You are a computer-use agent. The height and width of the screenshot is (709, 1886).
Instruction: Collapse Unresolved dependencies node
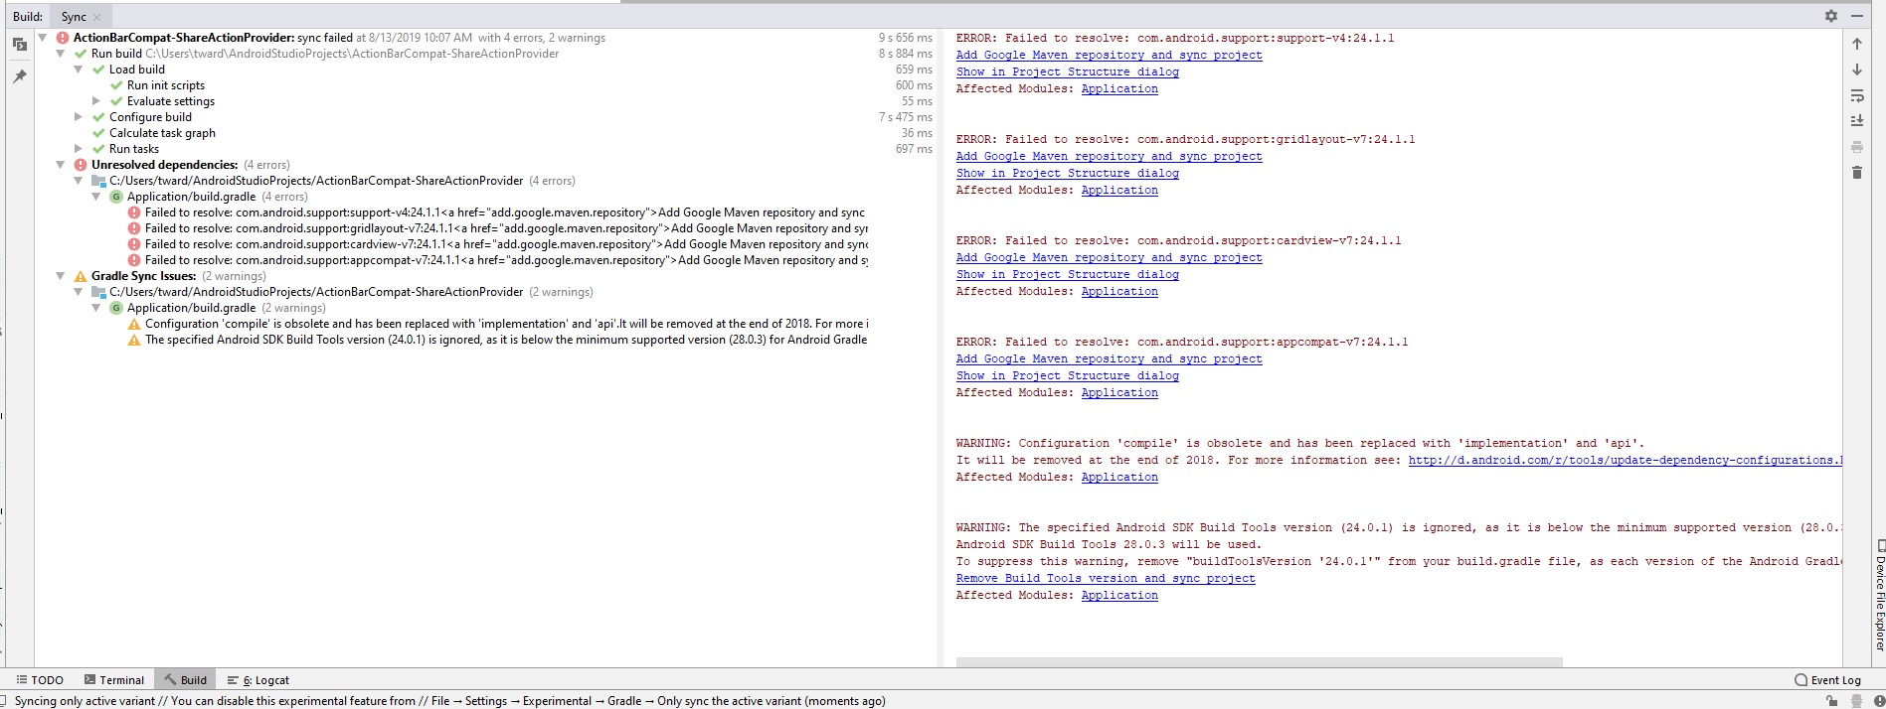click(x=61, y=165)
